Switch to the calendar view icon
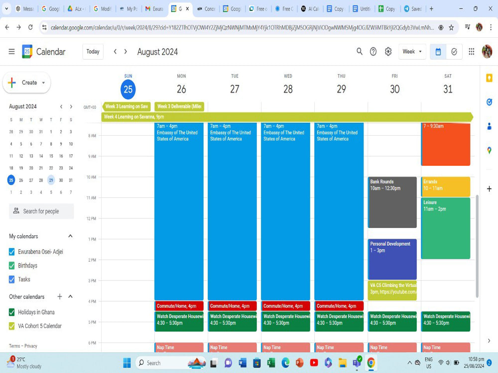The width and height of the screenshot is (498, 373). 438,52
